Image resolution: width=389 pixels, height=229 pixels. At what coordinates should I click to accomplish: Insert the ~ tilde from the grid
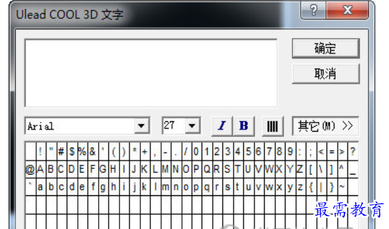pyautogui.click(x=342, y=187)
